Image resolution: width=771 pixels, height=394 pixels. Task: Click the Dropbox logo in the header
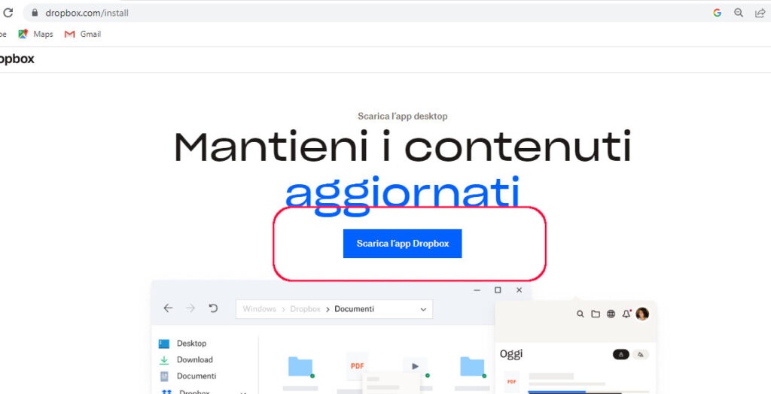[17, 59]
